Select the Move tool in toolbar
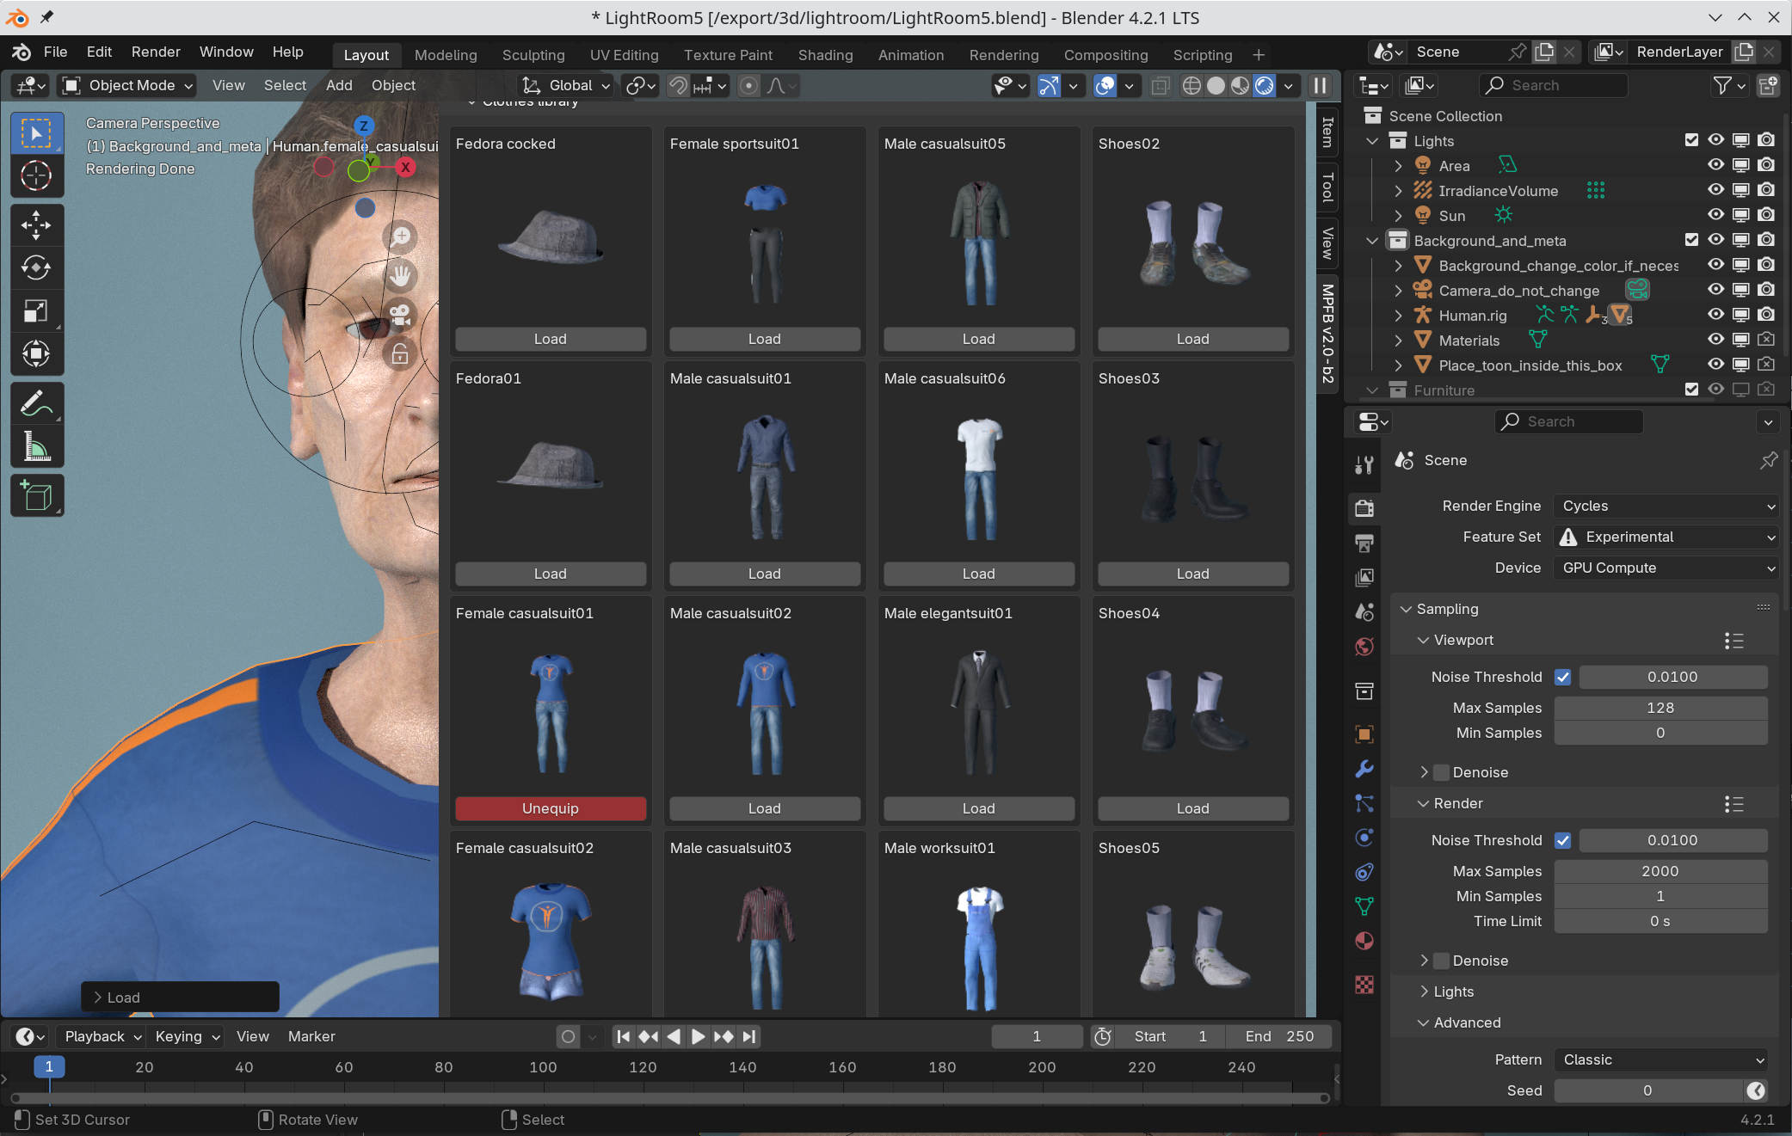The image size is (1792, 1136). (35, 222)
